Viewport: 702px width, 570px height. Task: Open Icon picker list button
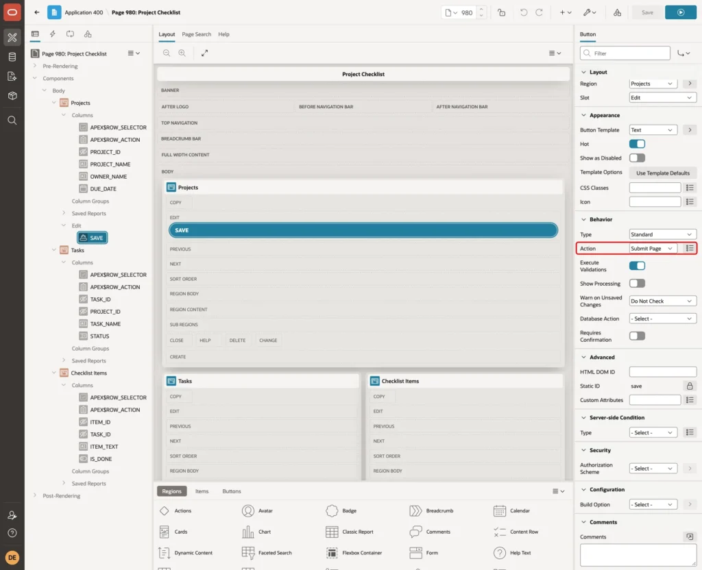(x=690, y=202)
